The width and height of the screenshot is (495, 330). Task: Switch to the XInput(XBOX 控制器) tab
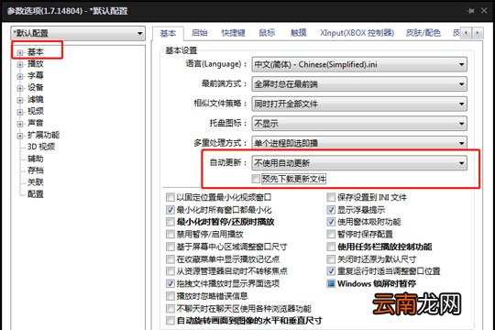point(357,33)
